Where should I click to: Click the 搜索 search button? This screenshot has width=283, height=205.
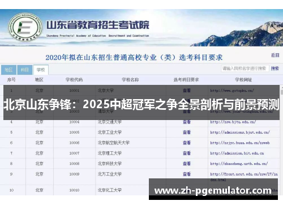[x=275, y=69]
